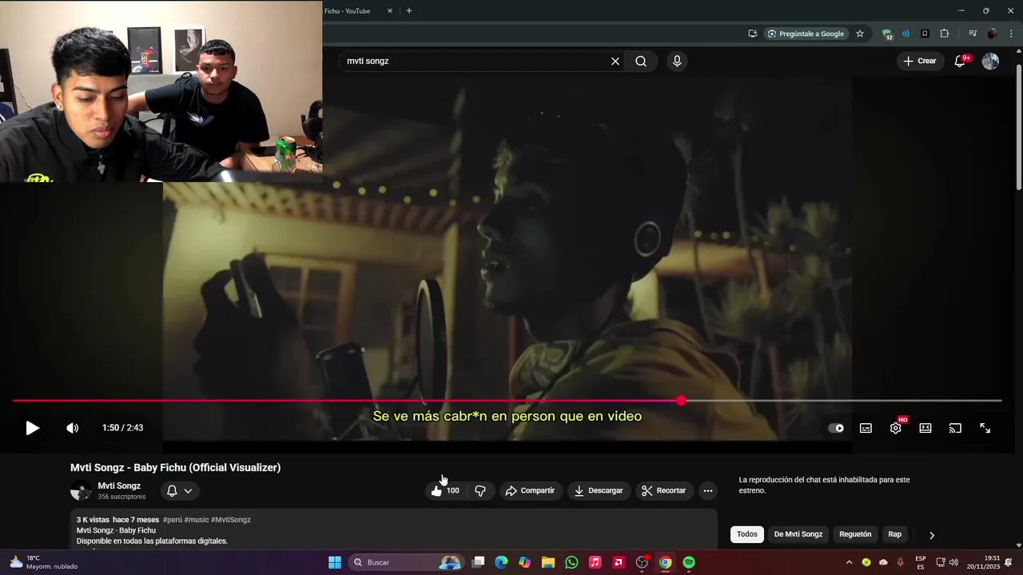Image resolution: width=1023 pixels, height=575 pixels.
Task: Dislike the video with thumbs down
Action: coord(480,490)
